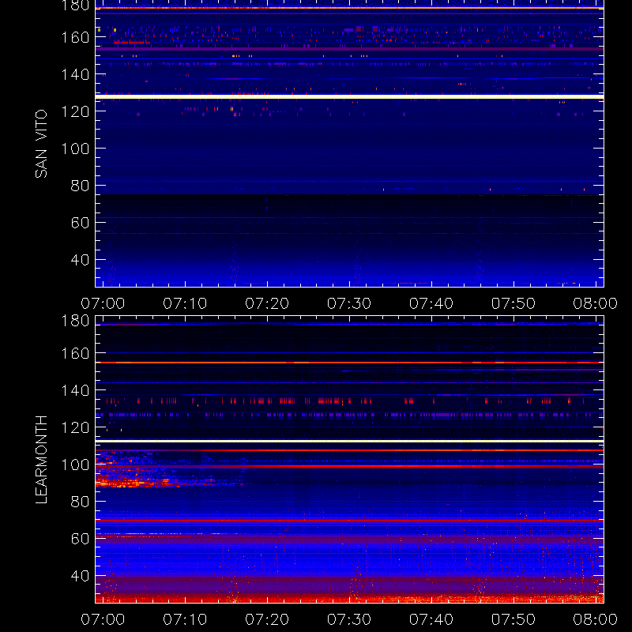
Task: Click the LEARMONTH axis label
Action: click(41, 460)
